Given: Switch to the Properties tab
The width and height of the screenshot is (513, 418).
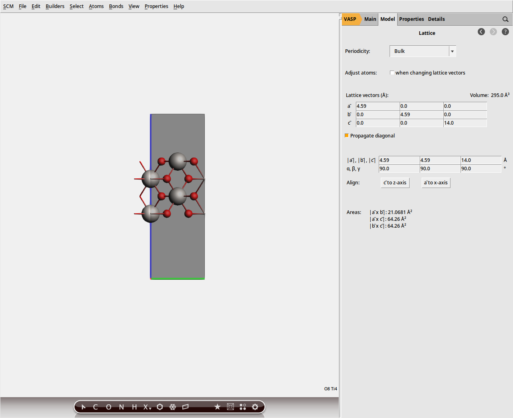Looking at the screenshot, I should coord(411,19).
